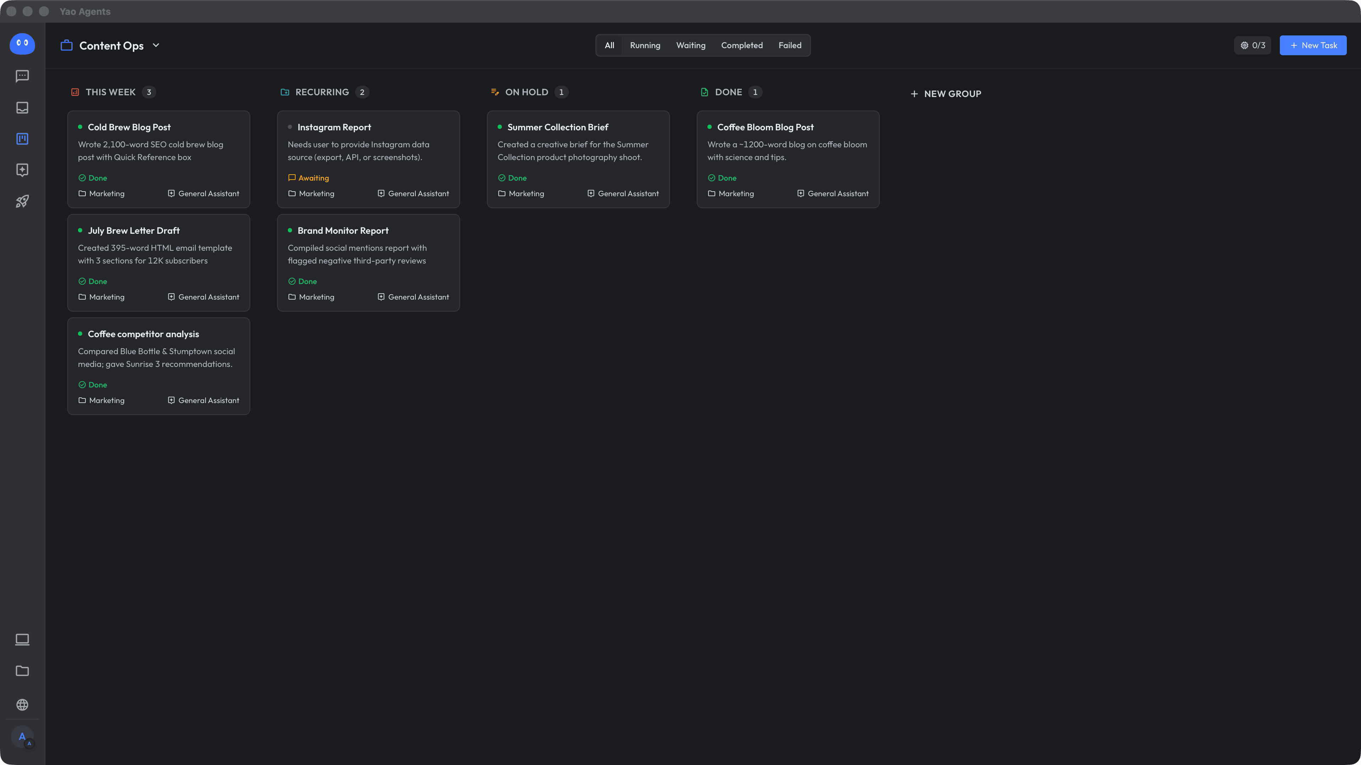
Task: Click Marketing label on Summer Collection Brief
Action: pos(526,193)
